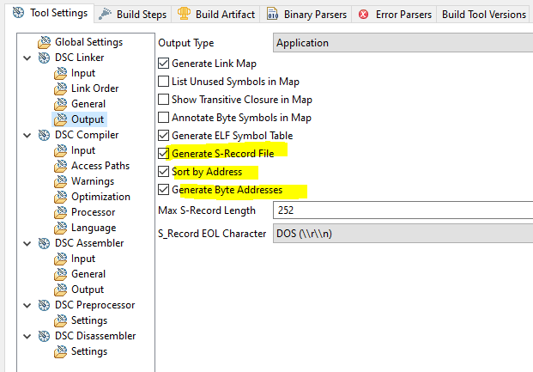Open S_Record EOL Character dropdown
The width and height of the screenshot is (533, 372).
point(403,233)
